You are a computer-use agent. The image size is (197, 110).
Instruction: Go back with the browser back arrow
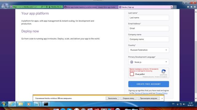point(3,7)
